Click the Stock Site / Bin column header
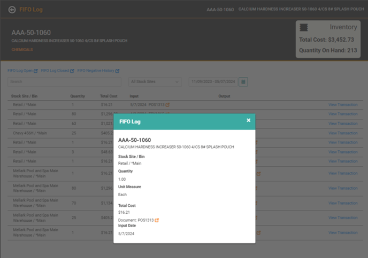 24,96
